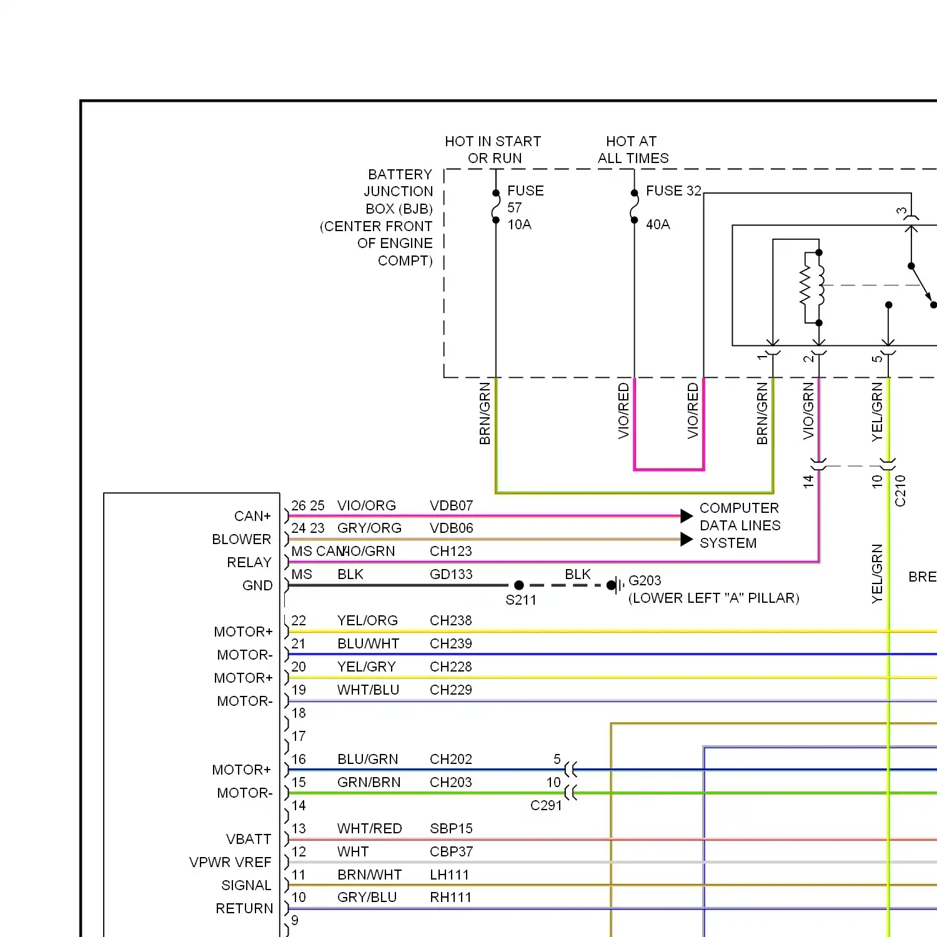
Task: Click the BRN/WHT wire color label
Action: [x=369, y=875]
